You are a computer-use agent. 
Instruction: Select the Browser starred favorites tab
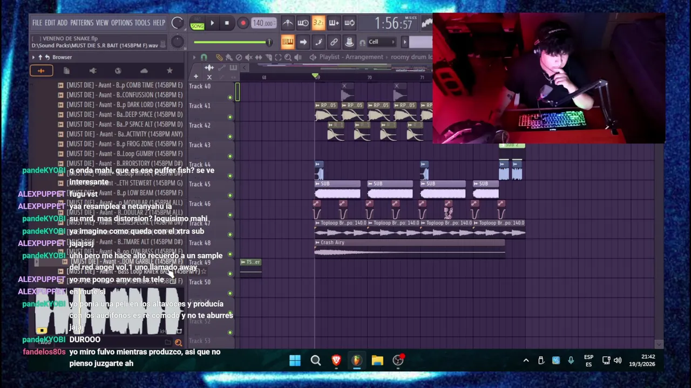[170, 71]
